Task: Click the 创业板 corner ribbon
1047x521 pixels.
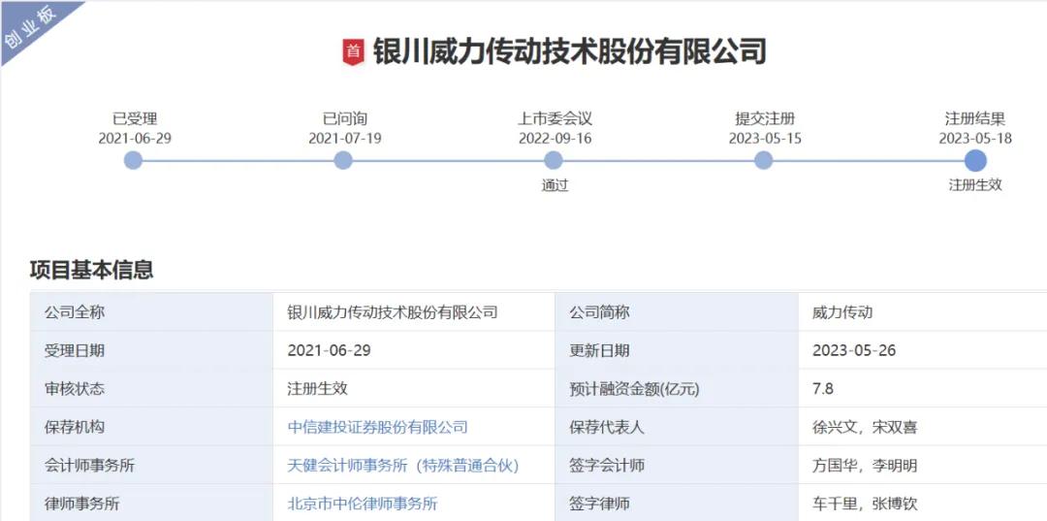Action: (30, 28)
